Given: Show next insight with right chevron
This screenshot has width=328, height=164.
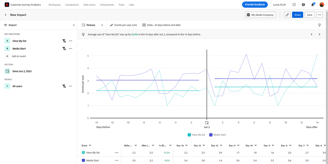Looking at the screenshot, I should [x=319, y=34].
